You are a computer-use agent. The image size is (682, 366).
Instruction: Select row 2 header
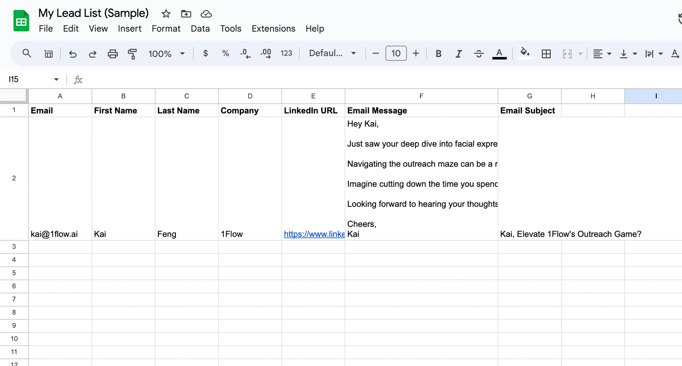14,178
